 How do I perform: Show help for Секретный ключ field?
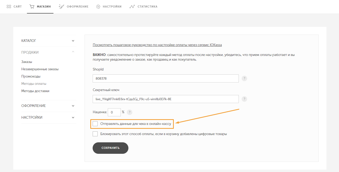click(x=244, y=99)
